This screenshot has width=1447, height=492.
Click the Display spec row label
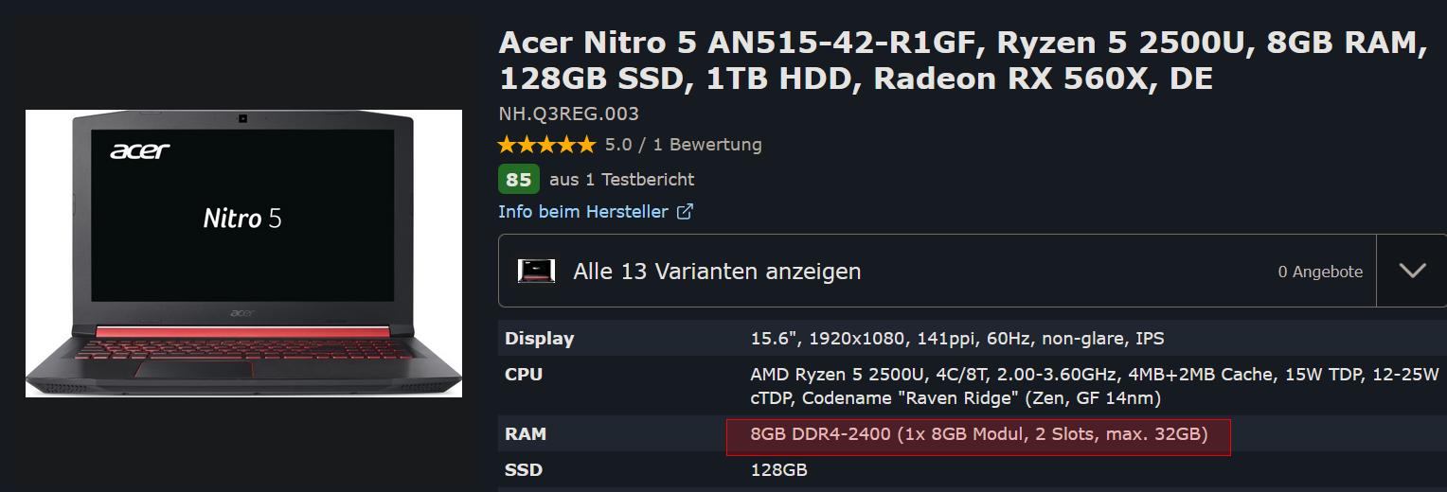[x=539, y=339]
